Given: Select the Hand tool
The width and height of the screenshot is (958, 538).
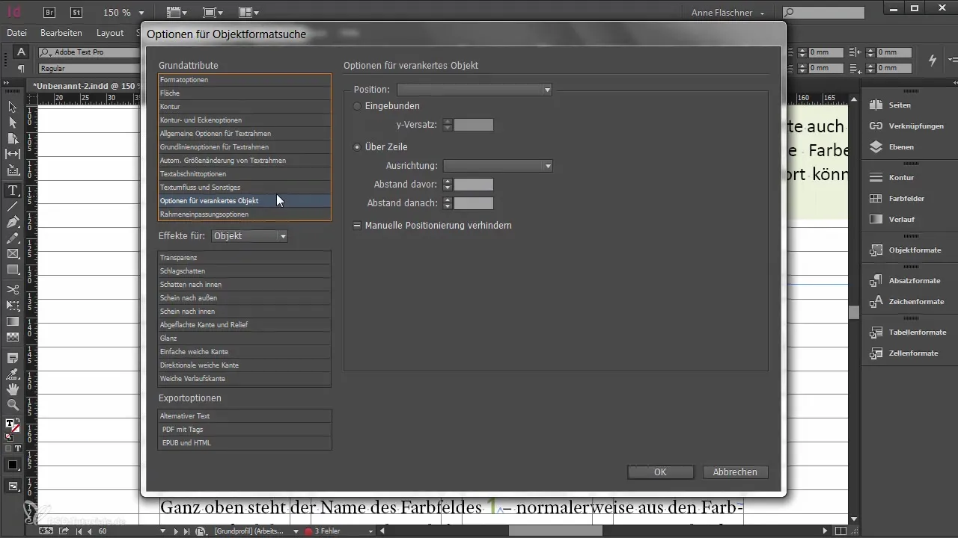Looking at the screenshot, I should (13, 389).
